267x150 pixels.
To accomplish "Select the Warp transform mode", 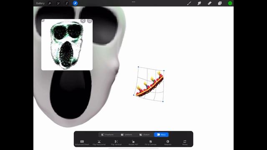I will click(x=161, y=135).
